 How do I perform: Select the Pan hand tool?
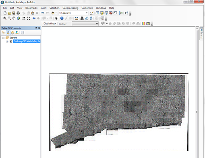coord(14,18)
